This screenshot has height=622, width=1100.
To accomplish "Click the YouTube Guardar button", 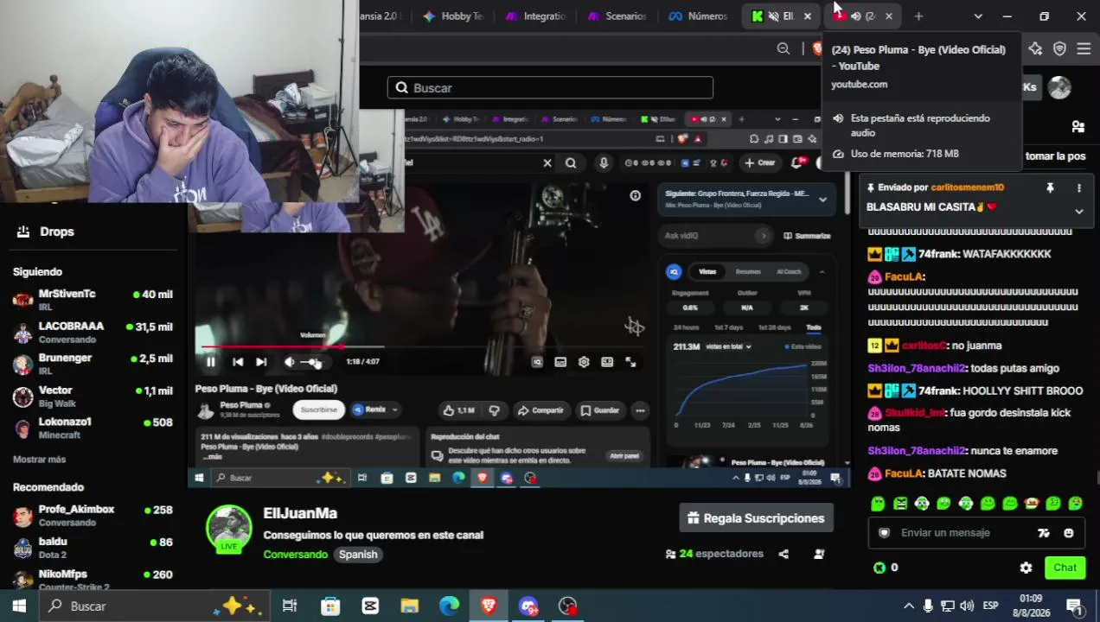I will pyautogui.click(x=599, y=410).
